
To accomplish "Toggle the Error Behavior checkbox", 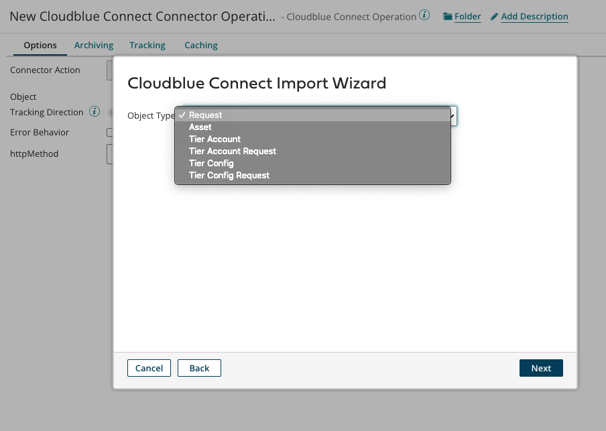I will 110,132.
